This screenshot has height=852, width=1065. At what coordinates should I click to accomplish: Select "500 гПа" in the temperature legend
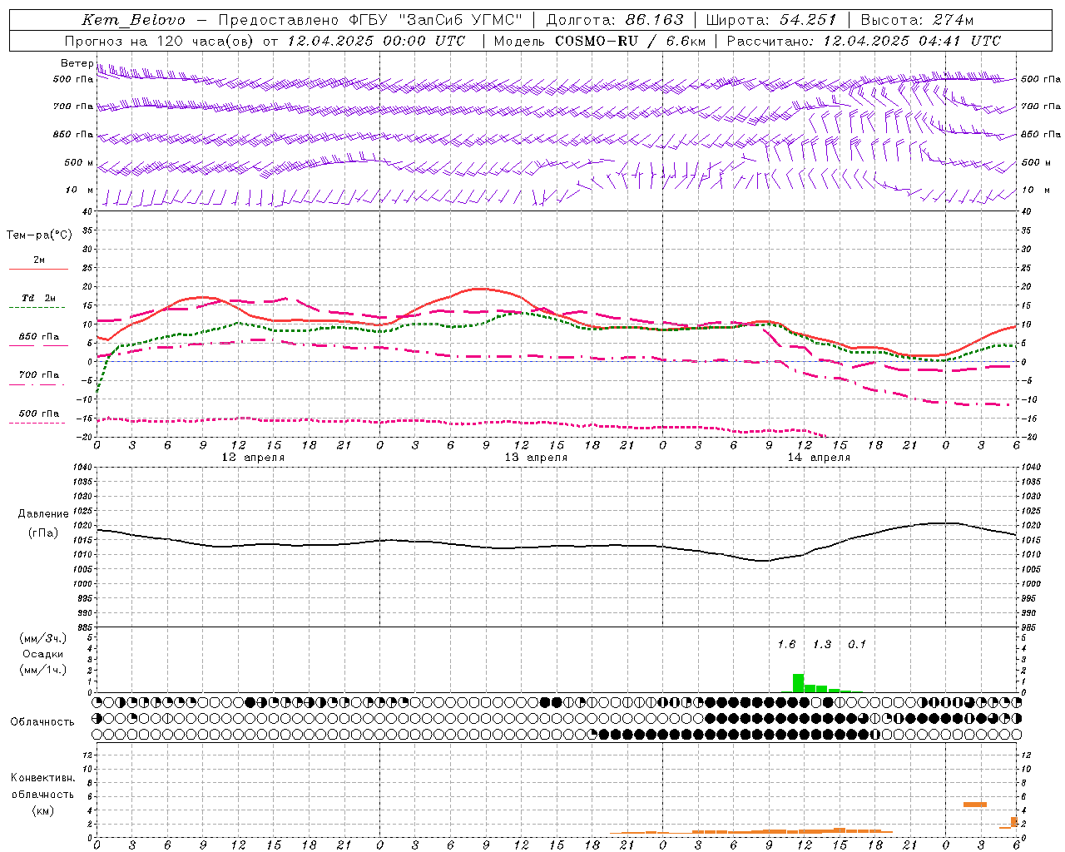pos(39,414)
